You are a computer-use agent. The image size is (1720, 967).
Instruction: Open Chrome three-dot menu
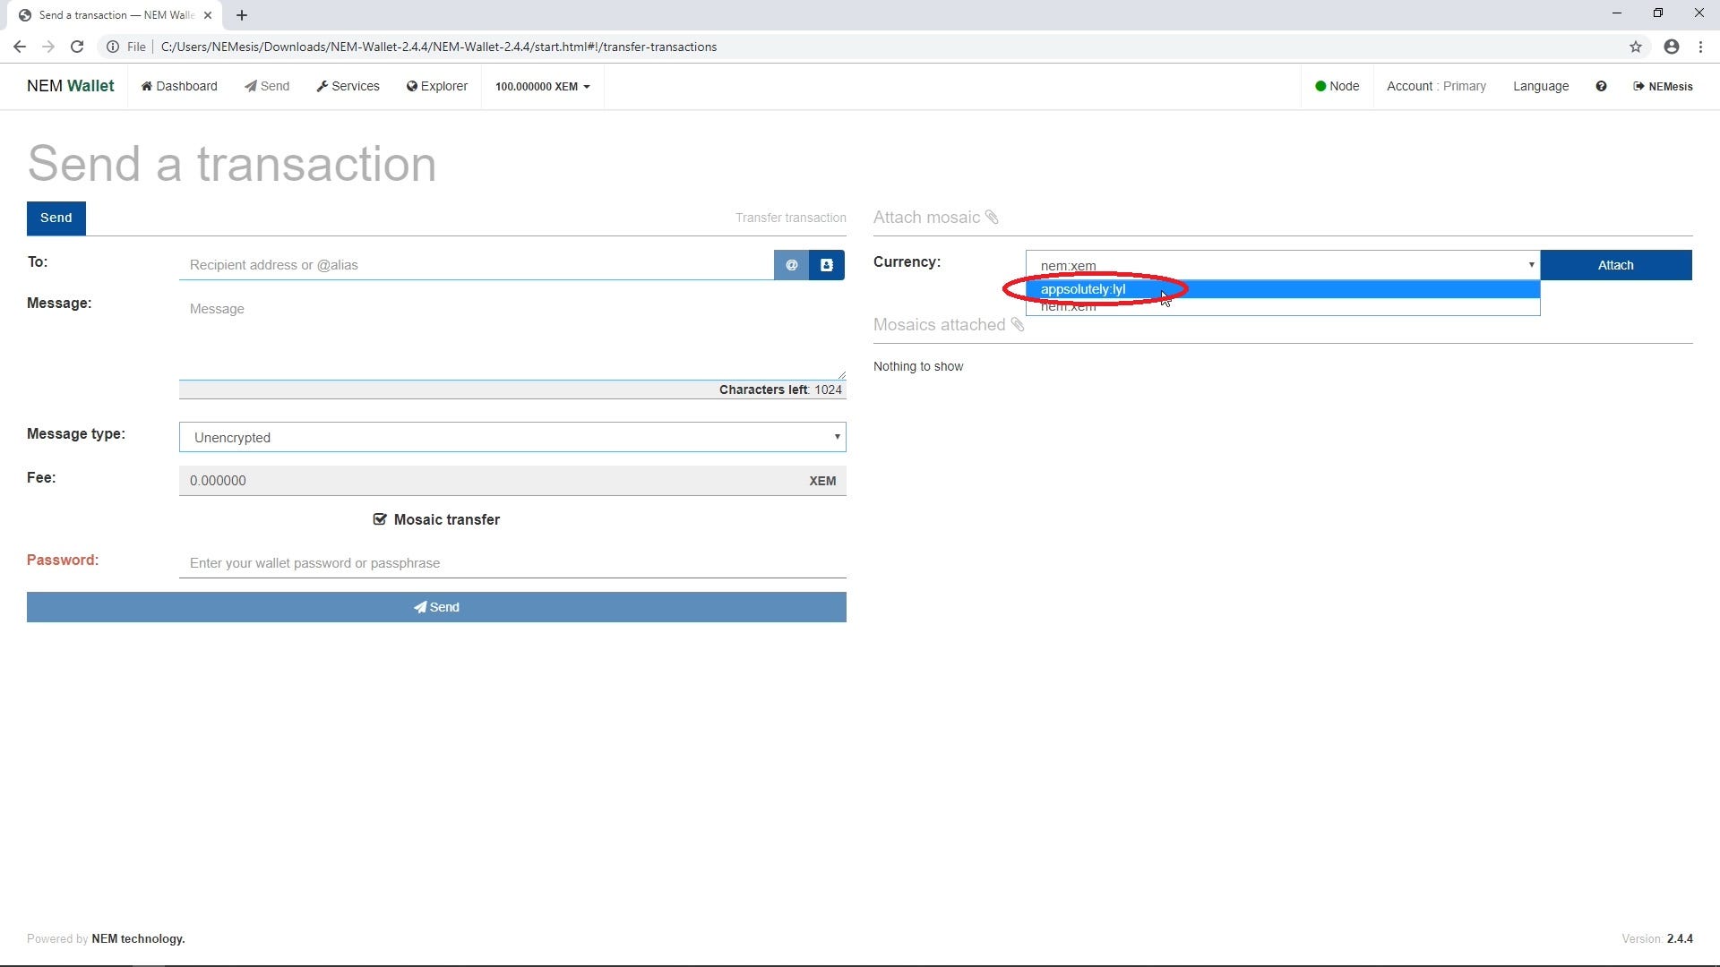point(1701,47)
